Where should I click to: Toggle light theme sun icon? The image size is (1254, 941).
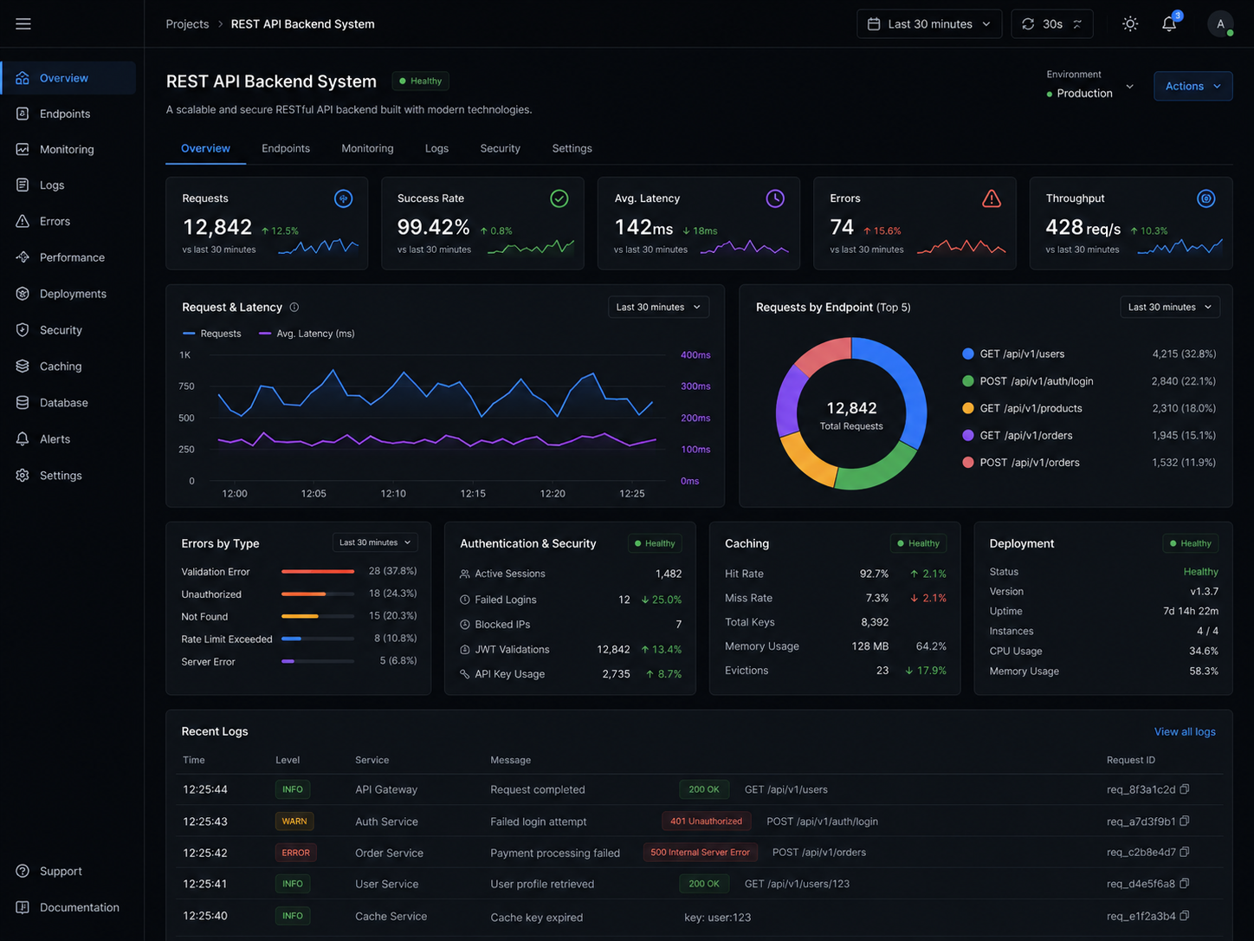1130,24
